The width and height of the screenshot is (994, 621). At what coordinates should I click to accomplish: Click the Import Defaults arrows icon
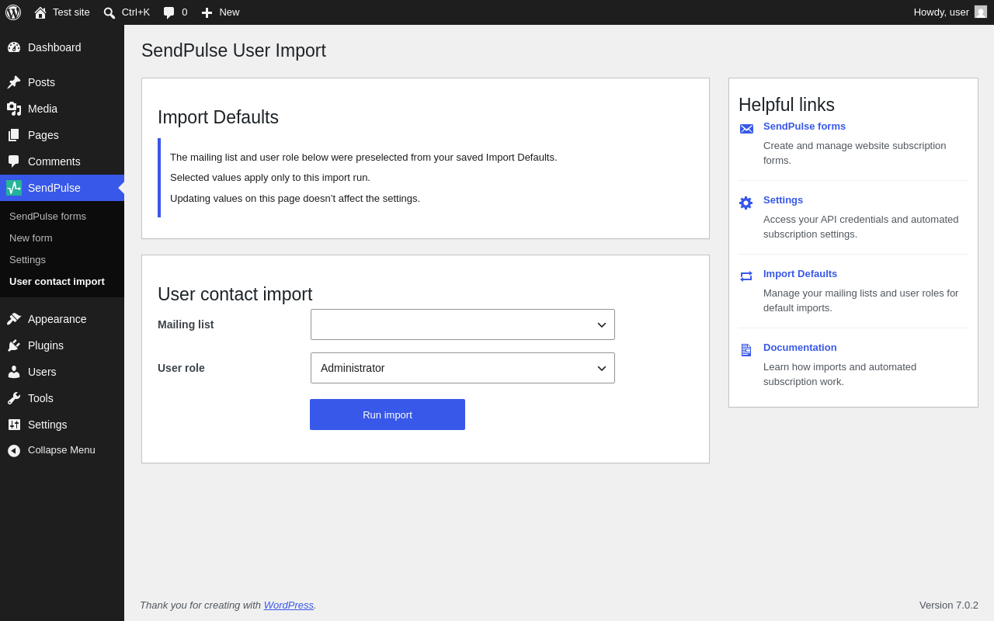(746, 276)
